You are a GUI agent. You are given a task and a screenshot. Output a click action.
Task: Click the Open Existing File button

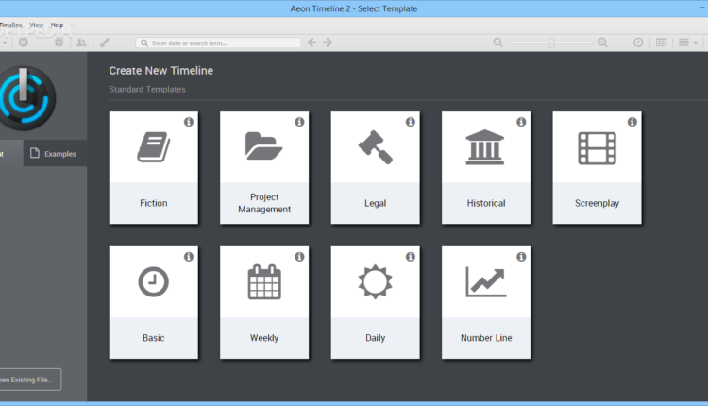click(x=30, y=380)
